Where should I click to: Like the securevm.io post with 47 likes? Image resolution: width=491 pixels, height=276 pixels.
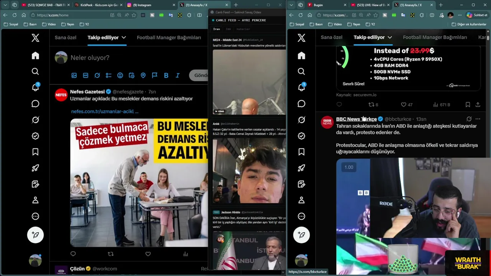pos(407,105)
